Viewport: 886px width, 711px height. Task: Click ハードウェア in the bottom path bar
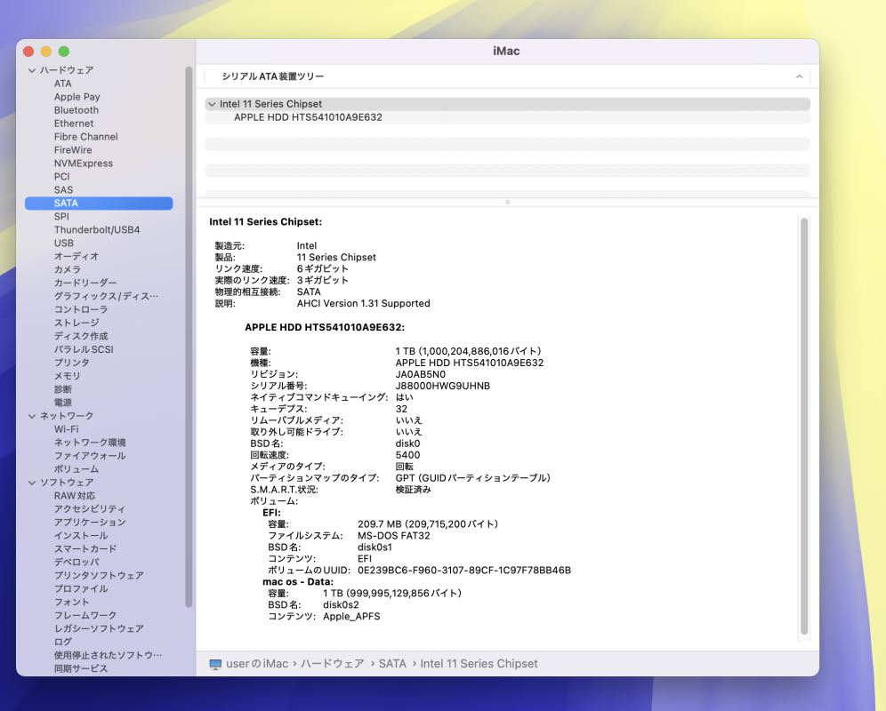pos(332,664)
